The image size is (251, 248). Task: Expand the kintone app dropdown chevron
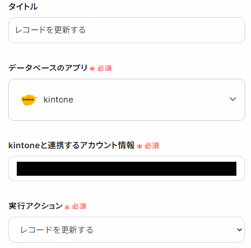(x=233, y=99)
